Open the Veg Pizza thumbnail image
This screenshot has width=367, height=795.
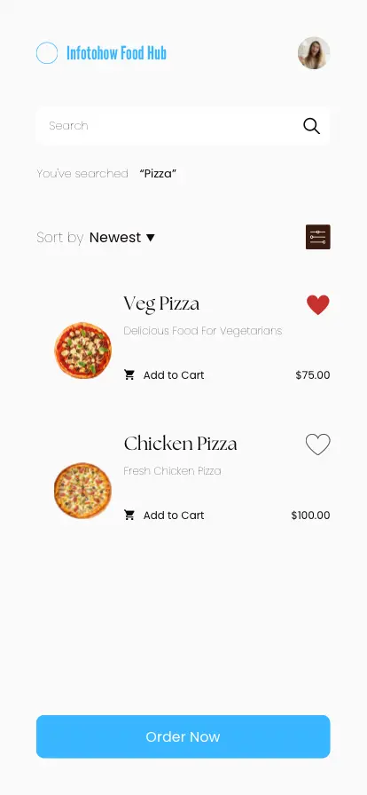tap(83, 350)
